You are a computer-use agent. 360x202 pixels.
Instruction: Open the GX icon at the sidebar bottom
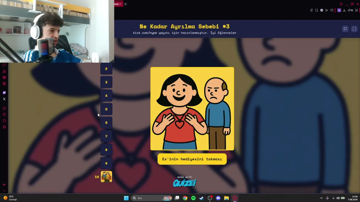4,185
